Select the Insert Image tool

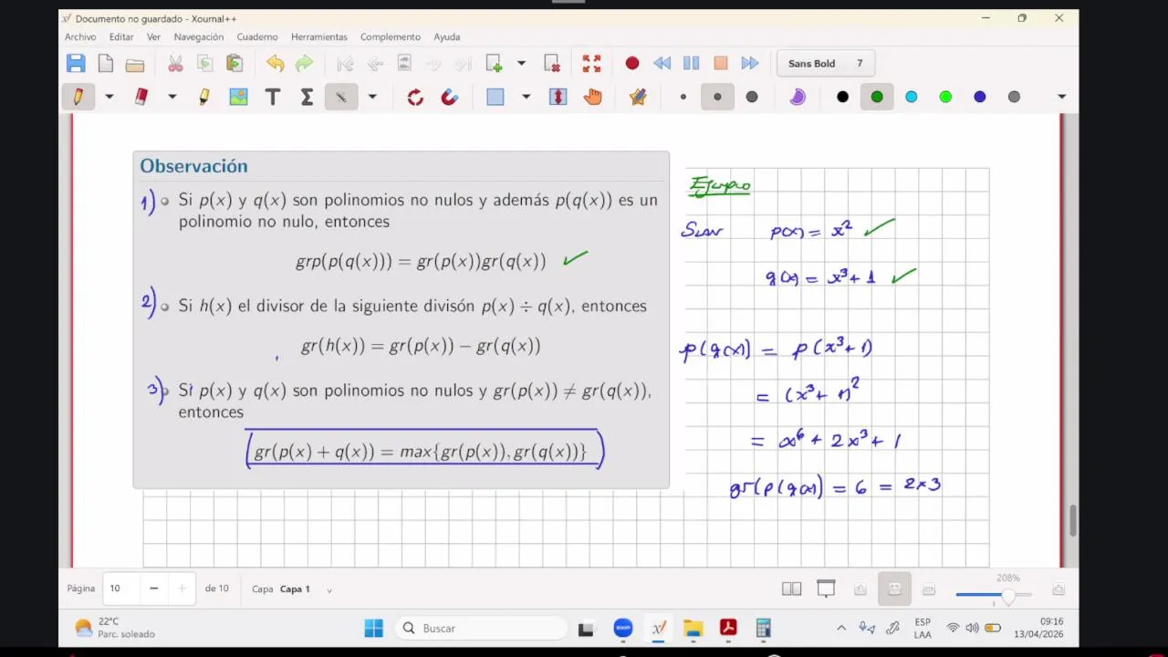(x=238, y=97)
